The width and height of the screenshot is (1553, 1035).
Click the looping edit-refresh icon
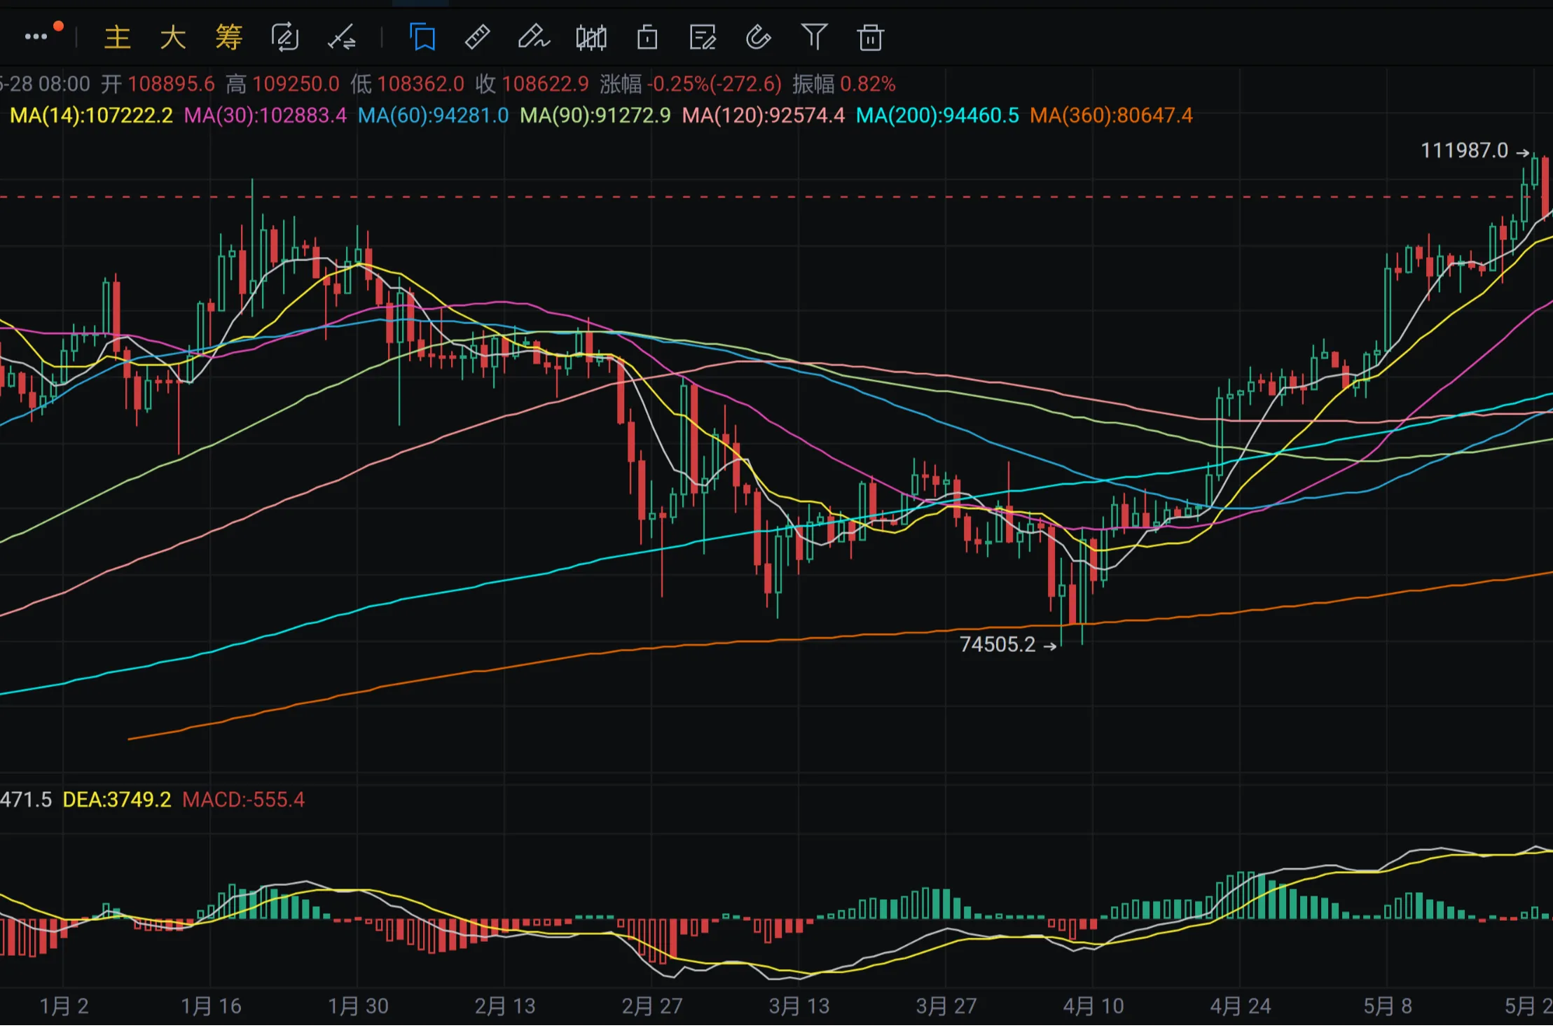coord(285,37)
